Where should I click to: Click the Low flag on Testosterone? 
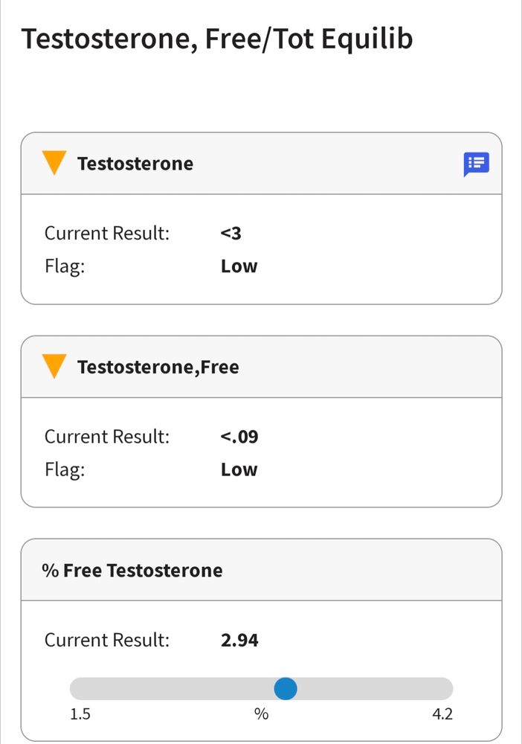click(x=238, y=266)
